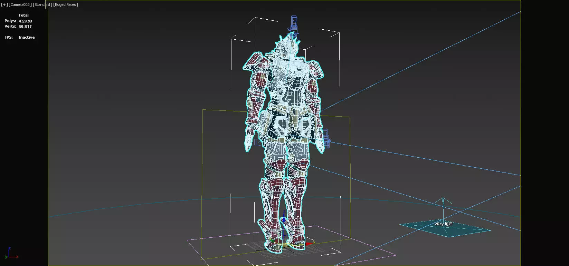The height and width of the screenshot is (266, 569).
Task: Select the Polys count value 43,938
Action: coord(25,21)
